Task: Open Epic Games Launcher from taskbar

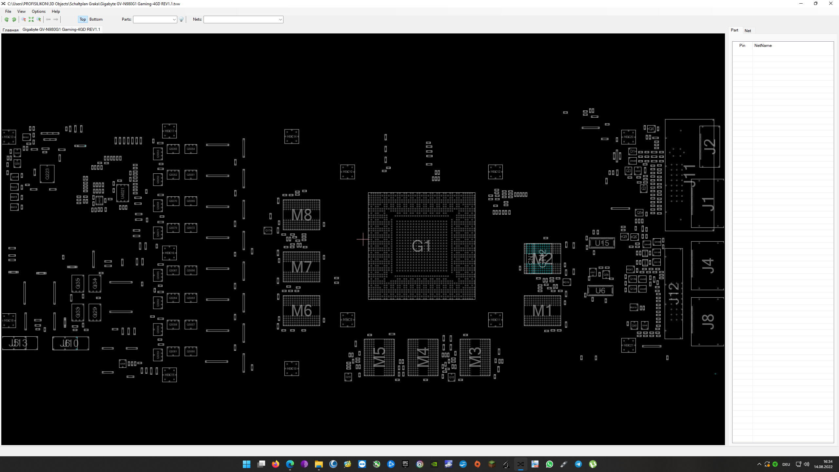Action: click(405, 464)
